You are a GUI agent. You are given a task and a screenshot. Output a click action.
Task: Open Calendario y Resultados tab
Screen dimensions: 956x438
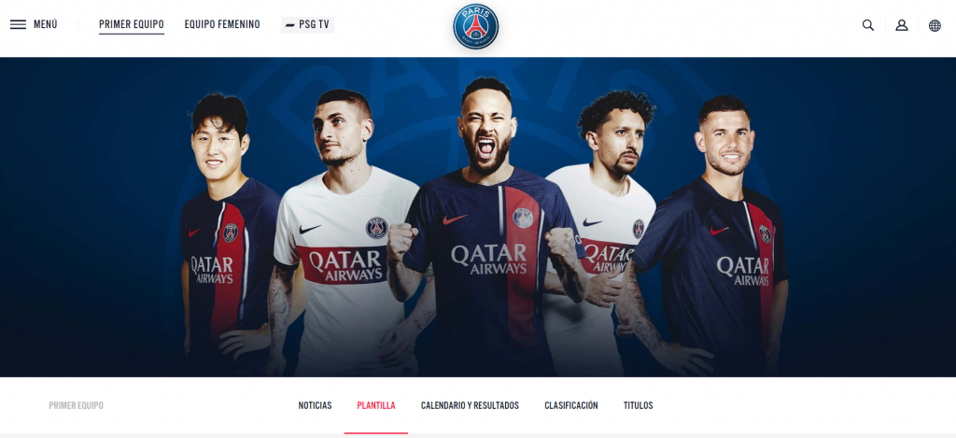(470, 405)
